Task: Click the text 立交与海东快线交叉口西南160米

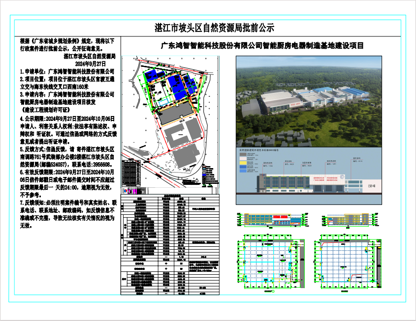Action: coord(54,87)
